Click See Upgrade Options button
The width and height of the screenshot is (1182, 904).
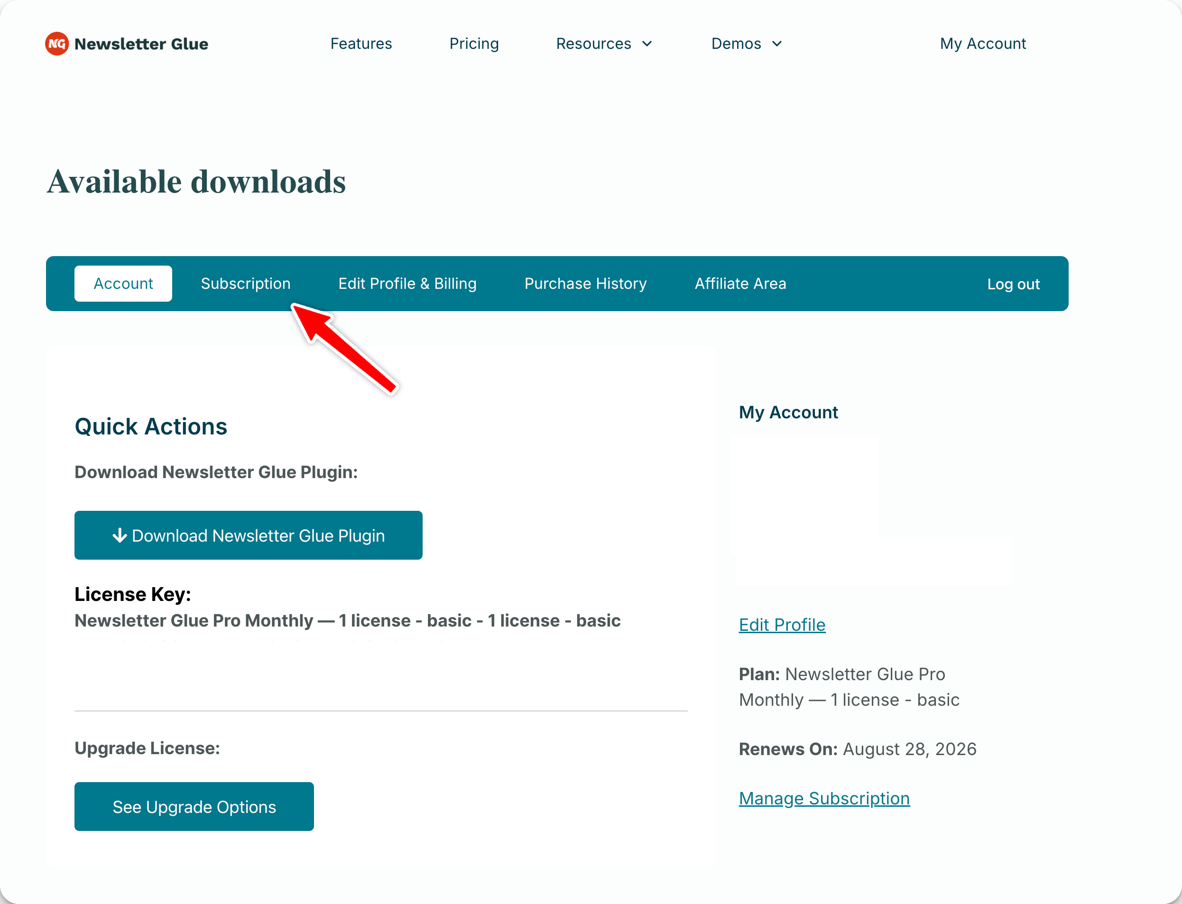[x=194, y=807]
